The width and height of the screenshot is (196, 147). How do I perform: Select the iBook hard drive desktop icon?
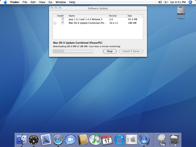coord(181,12)
